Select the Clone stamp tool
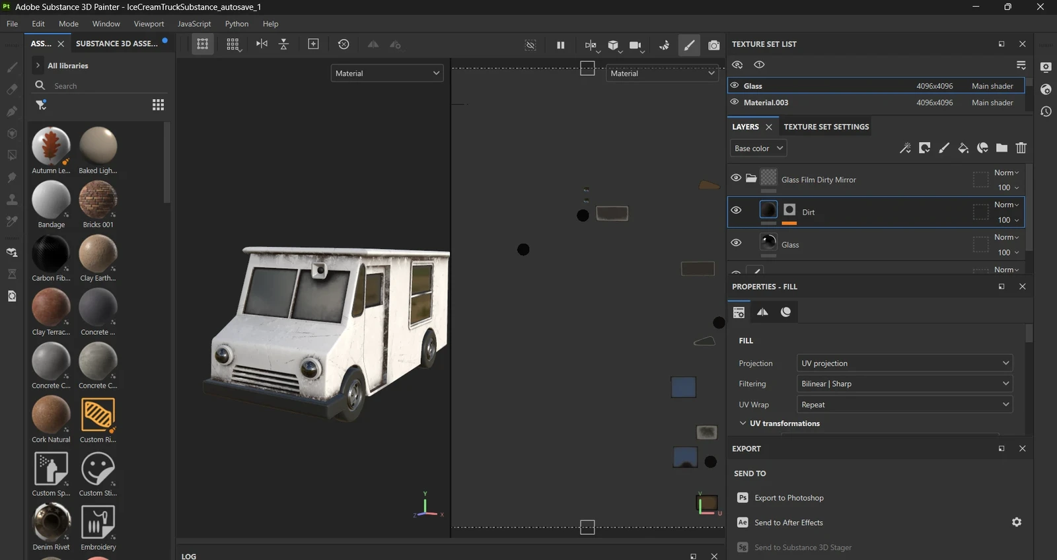The width and height of the screenshot is (1057, 560). (x=12, y=199)
